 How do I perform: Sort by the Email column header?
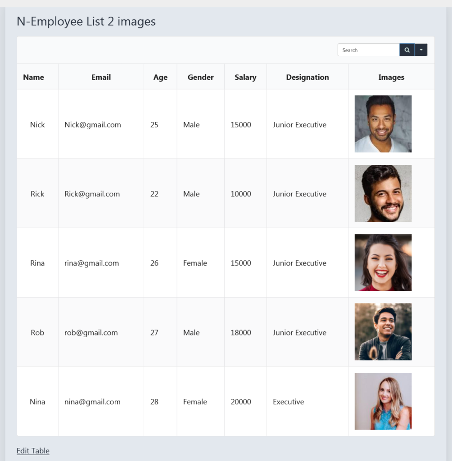click(x=101, y=77)
